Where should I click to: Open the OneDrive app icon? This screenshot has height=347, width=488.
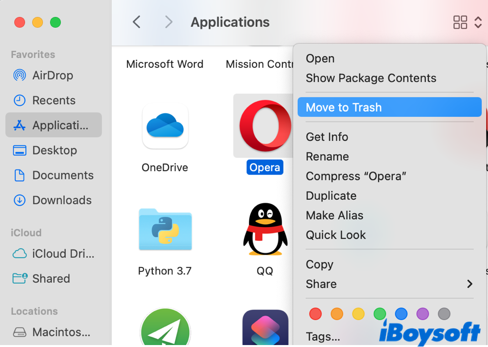(x=165, y=127)
